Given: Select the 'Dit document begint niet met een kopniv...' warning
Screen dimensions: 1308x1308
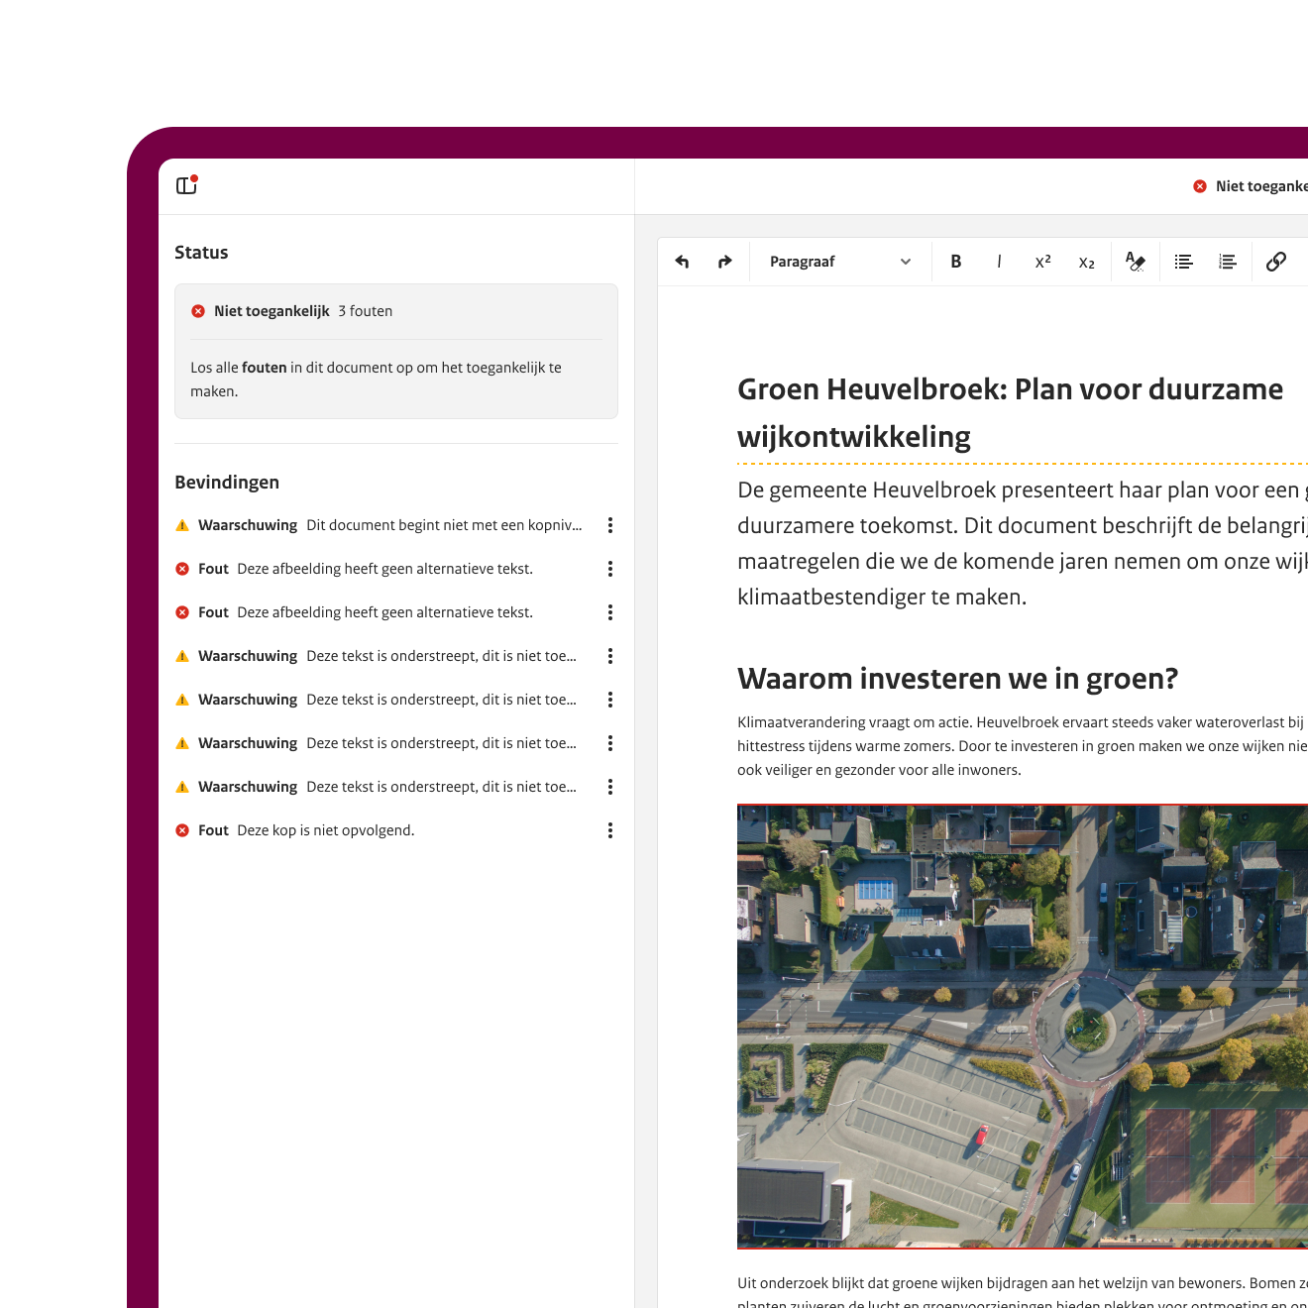Looking at the screenshot, I should pos(379,525).
